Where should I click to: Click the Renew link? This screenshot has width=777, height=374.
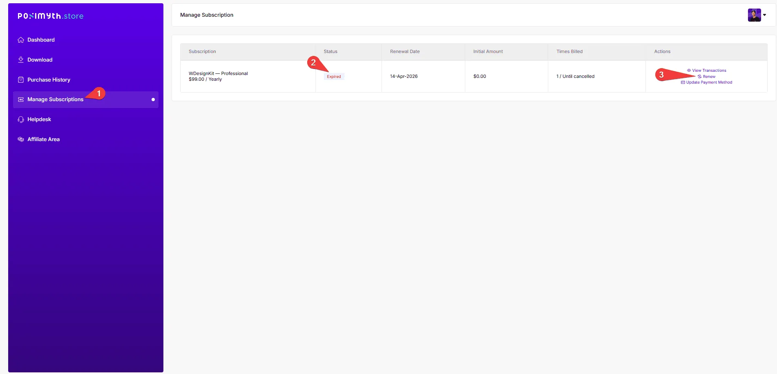[x=709, y=77]
